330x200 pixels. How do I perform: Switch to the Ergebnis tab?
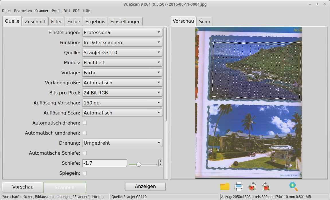[x=95, y=22]
